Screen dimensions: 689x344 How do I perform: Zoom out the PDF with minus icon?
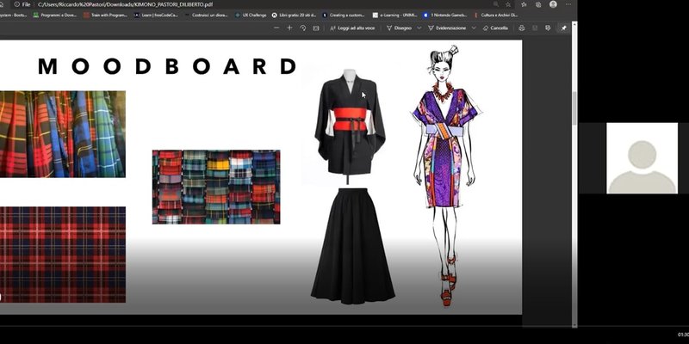276,28
